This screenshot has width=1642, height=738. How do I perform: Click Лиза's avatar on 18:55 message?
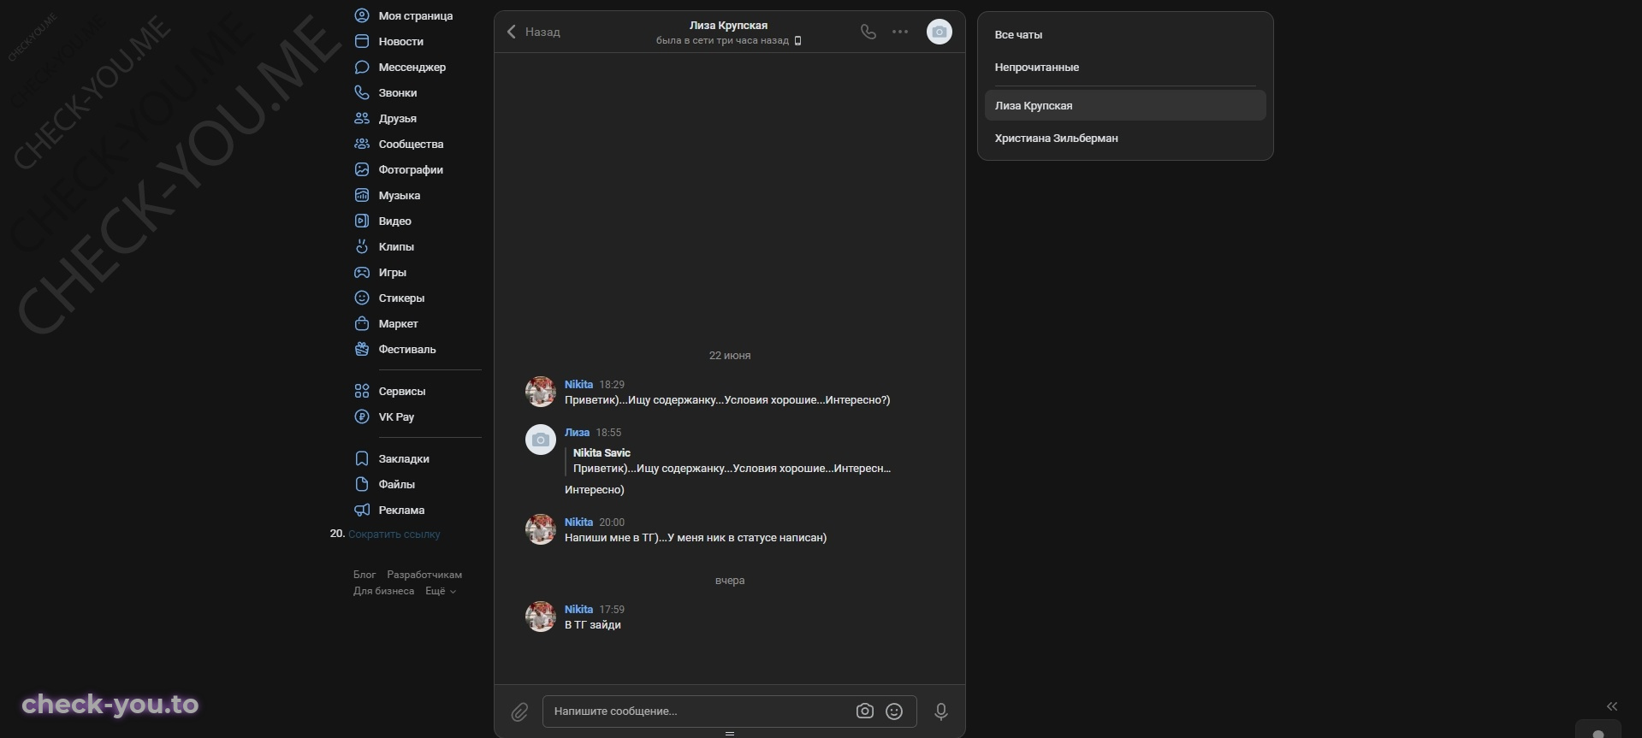click(x=541, y=440)
